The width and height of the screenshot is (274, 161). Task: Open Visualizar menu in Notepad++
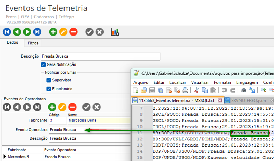(200, 82)
